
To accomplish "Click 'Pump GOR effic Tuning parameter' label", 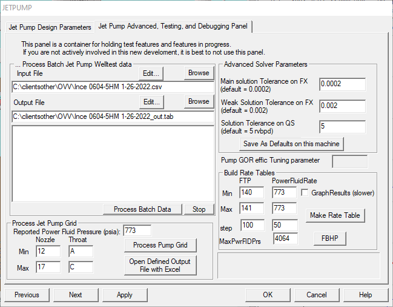I will click(271, 160).
